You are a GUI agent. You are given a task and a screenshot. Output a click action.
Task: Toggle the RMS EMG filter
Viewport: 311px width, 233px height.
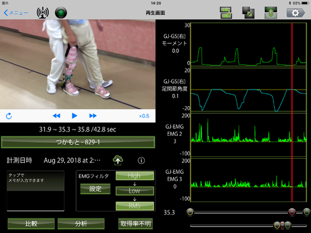point(135,206)
